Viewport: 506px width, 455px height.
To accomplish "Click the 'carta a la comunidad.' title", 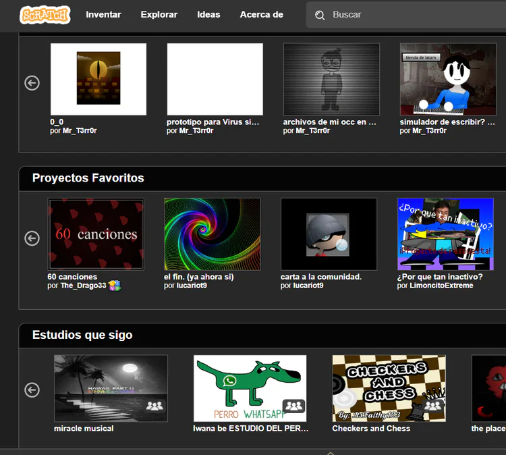I will click(321, 277).
